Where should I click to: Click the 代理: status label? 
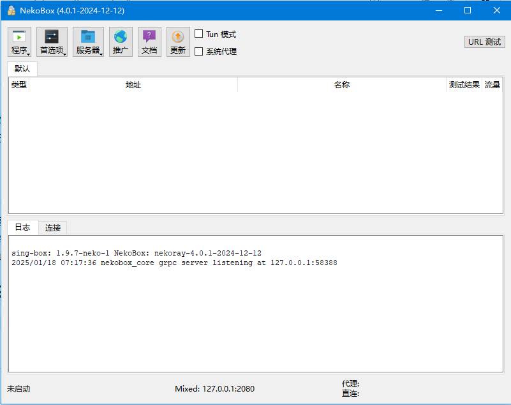pos(350,384)
